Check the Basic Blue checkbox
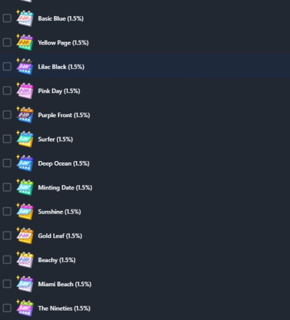Screen dimensions: 290x320 point(7,18)
